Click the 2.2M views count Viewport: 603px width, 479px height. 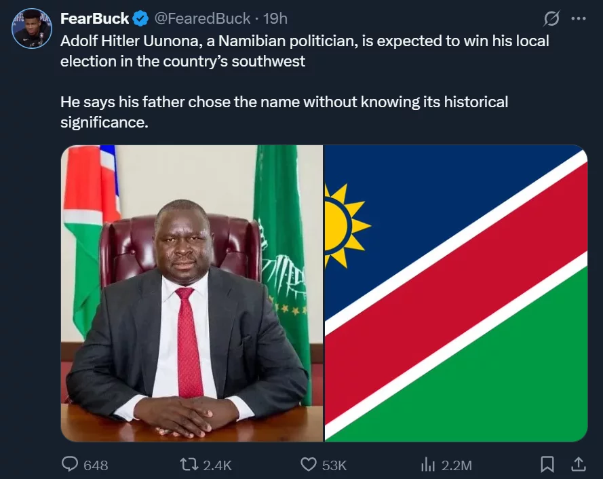[x=456, y=465]
